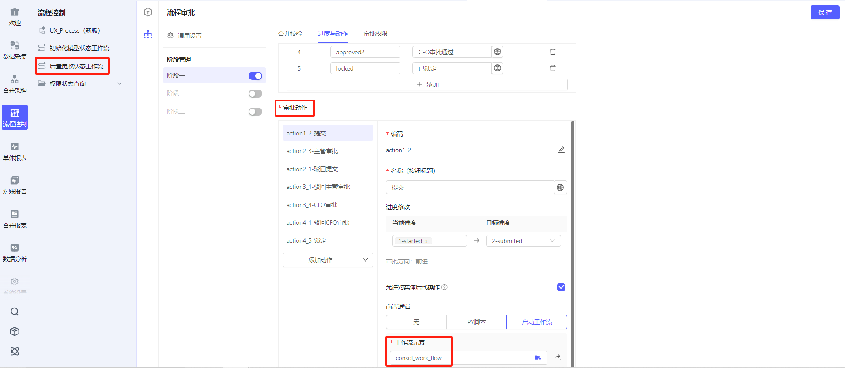Switch to the 审批权限 tab
Screen dimensions: 845x368
(x=375, y=34)
